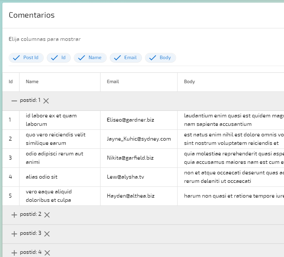Select the Hayden@althea.biz email cell
This screenshot has height=257, width=284.
pyautogui.click(x=131, y=196)
